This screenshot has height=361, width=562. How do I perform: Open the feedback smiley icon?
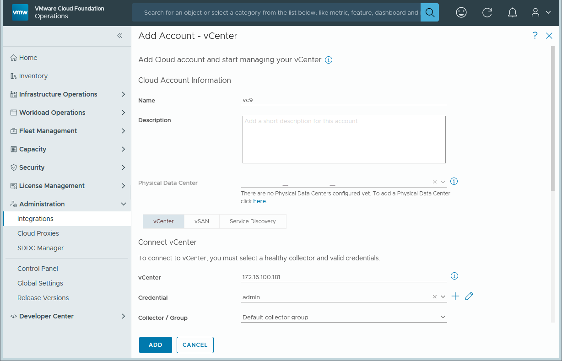tap(461, 12)
